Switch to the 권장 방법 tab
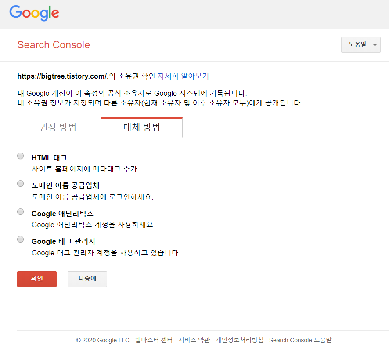 [x=59, y=127]
